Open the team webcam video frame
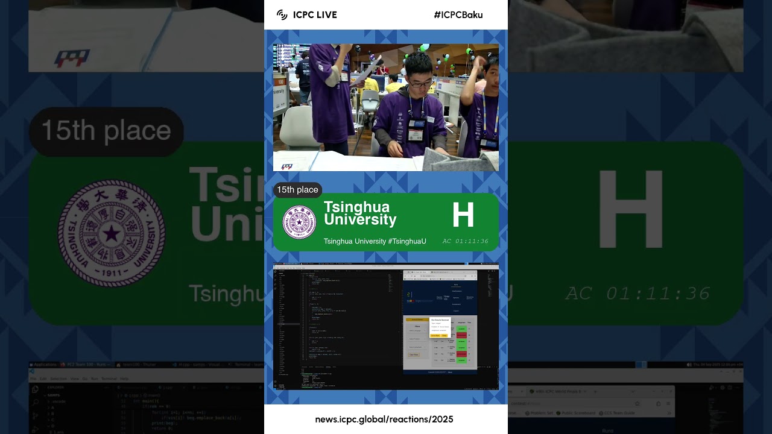The height and width of the screenshot is (434, 772). [x=386, y=107]
